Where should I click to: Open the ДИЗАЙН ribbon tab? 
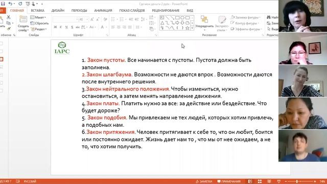click(58, 10)
